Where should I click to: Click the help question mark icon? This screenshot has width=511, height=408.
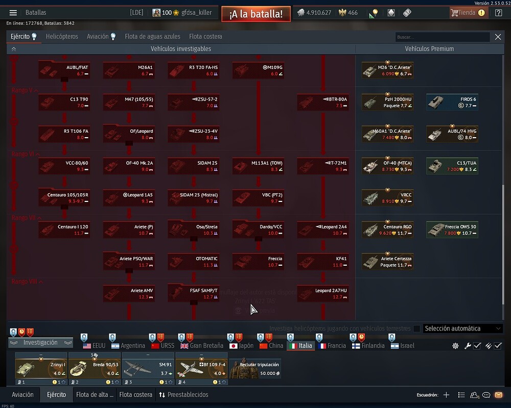498,13
